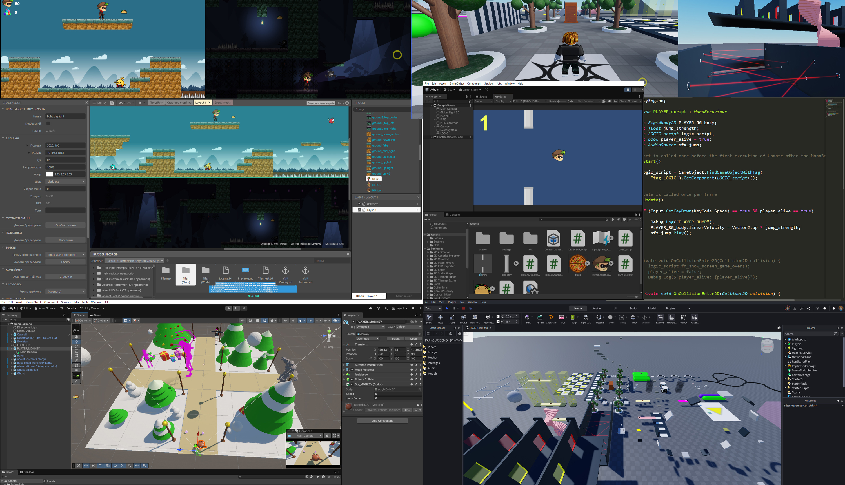Pick the Rotate tool in Roblox Studio ribbon

[x=463, y=319]
